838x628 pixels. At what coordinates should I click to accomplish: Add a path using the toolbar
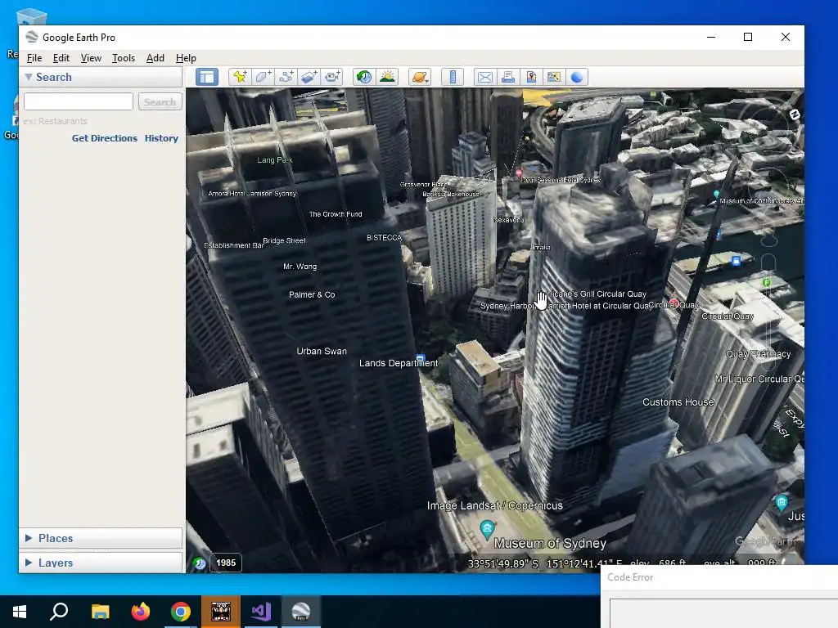286,77
